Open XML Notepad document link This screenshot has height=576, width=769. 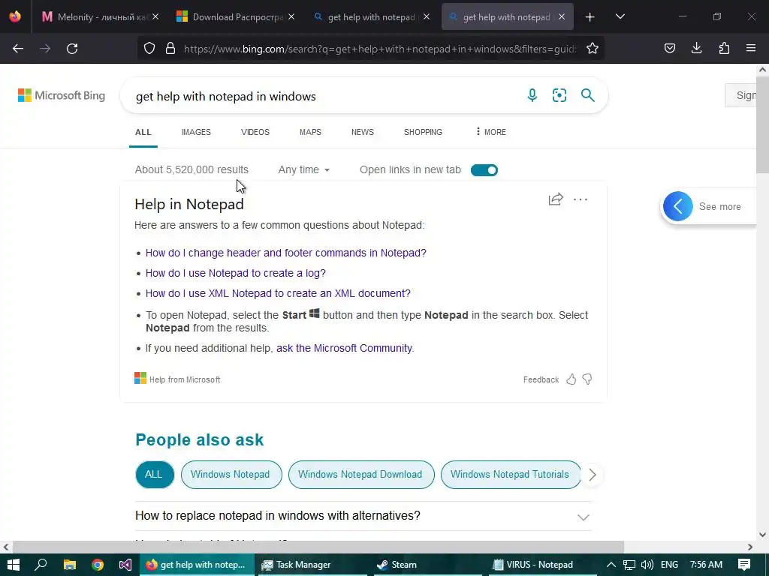(x=278, y=293)
